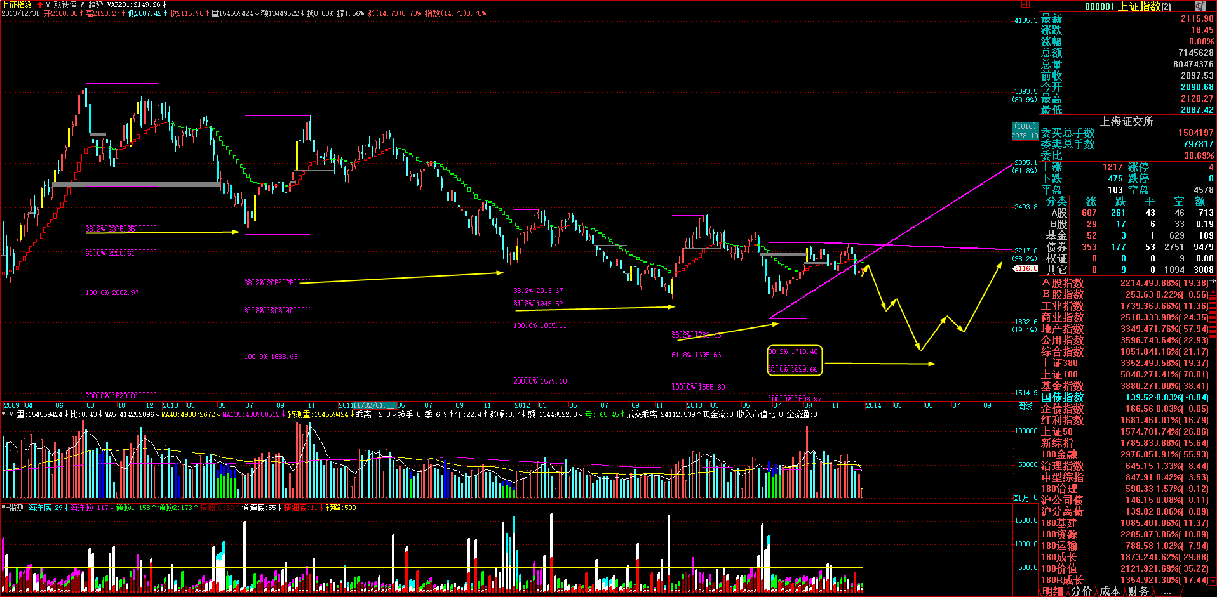Click the logo icon beside 上证指数 title
Image resolution: width=1217 pixels, height=597 pixels.
tap(1200, 6)
